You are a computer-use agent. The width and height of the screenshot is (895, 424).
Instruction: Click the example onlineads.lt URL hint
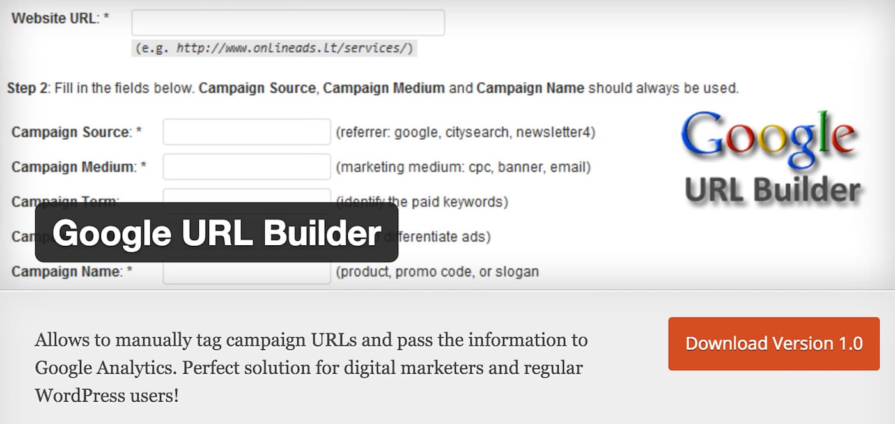click(274, 48)
